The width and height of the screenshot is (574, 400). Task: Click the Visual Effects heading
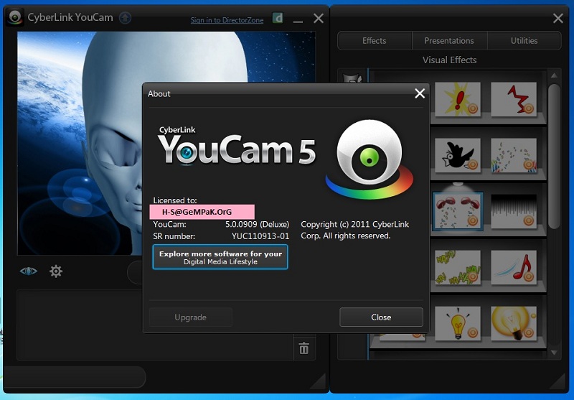coord(450,60)
